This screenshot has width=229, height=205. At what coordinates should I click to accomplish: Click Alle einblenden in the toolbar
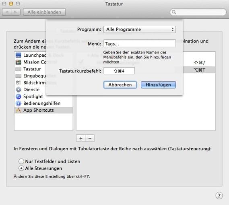click(x=44, y=12)
